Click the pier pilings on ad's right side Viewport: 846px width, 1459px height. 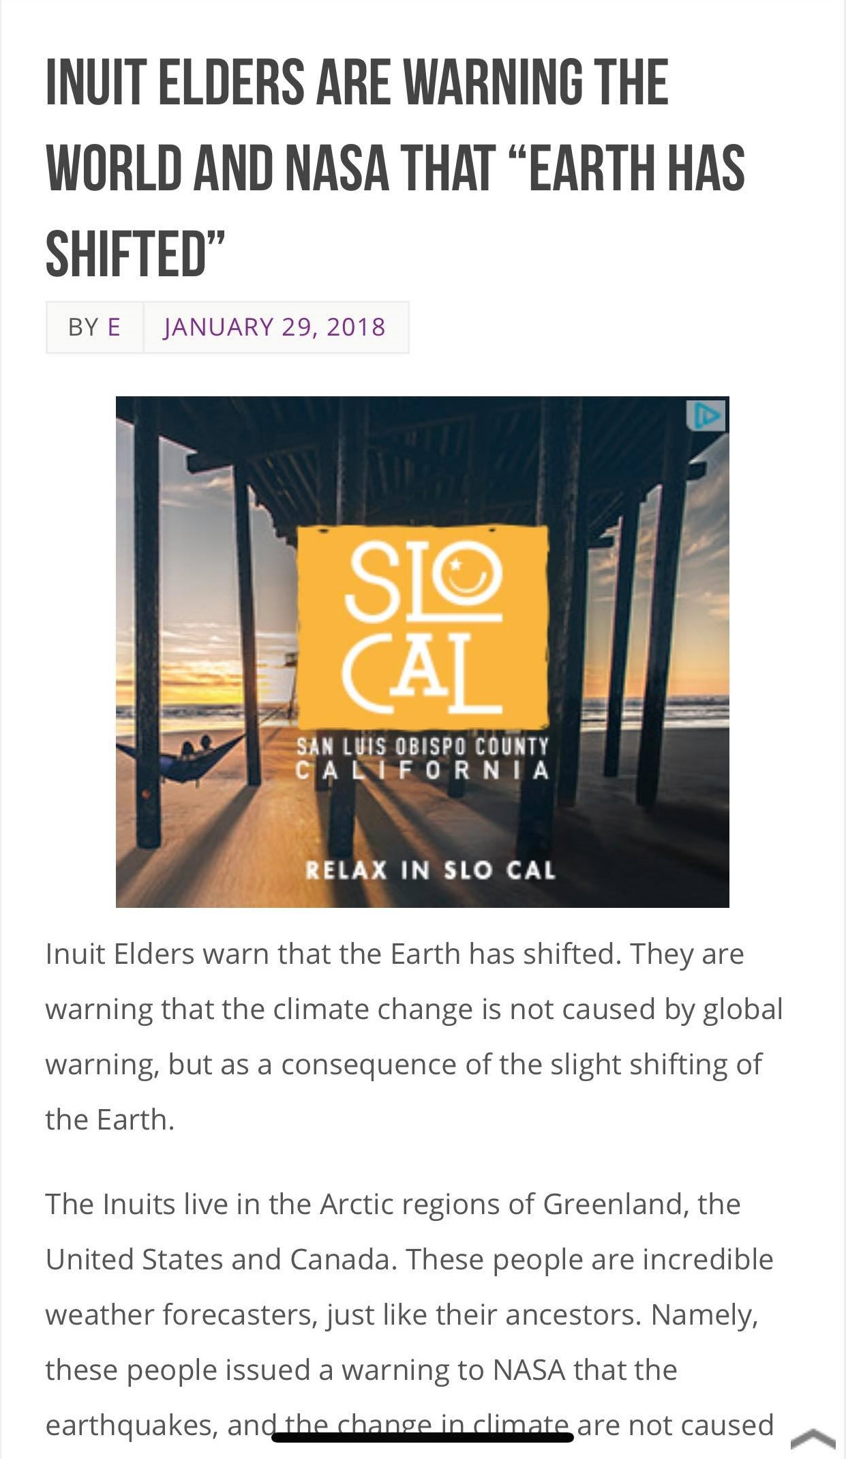pyautogui.click(x=654, y=648)
